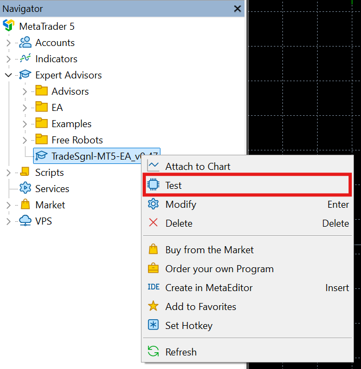The height and width of the screenshot is (369, 361).
Task: Click the Scripts scroll icon
Action: click(25, 172)
